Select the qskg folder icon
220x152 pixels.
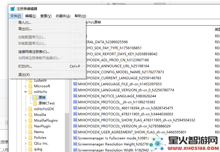coord(30,149)
